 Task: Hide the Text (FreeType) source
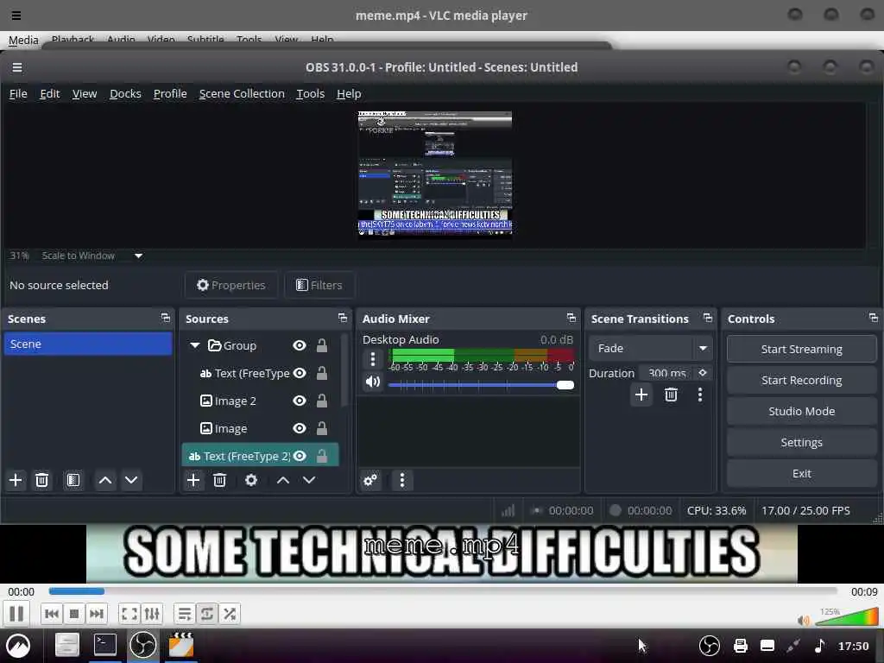(x=300, y=373)
